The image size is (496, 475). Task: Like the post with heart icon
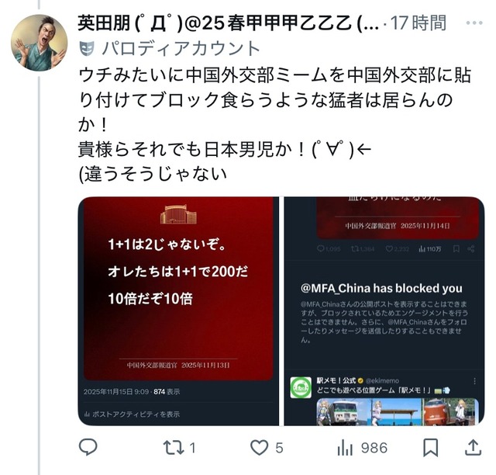(x=260, y=447)
